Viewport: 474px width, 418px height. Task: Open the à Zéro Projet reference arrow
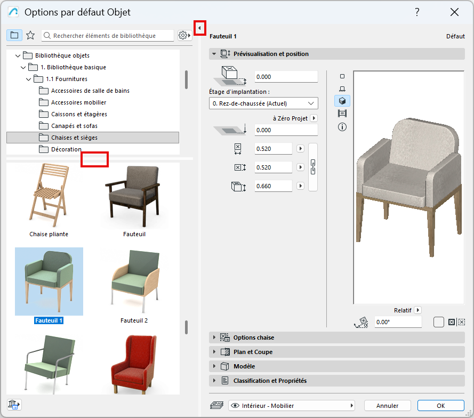pyautogui.click(x=314, y=118)
